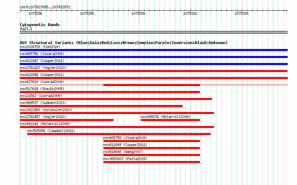297x185 pixels.
Task: Click the esv2421960 (Altshuler2010) red bar
Action: pyautogui.click(x=117, y=113)
